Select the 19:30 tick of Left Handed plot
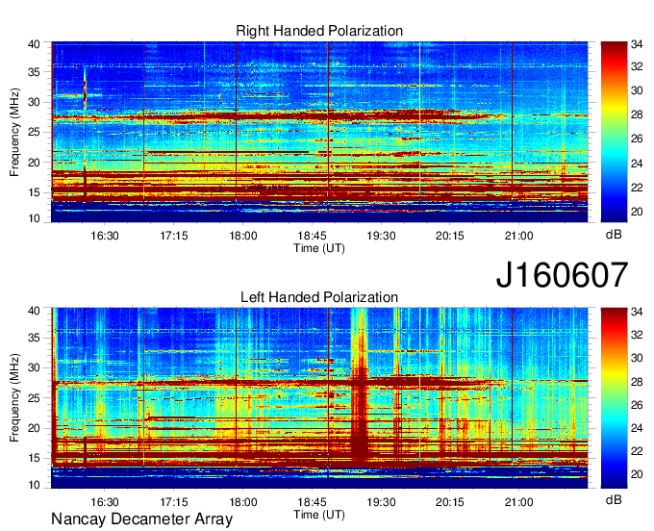 [381, 502]
